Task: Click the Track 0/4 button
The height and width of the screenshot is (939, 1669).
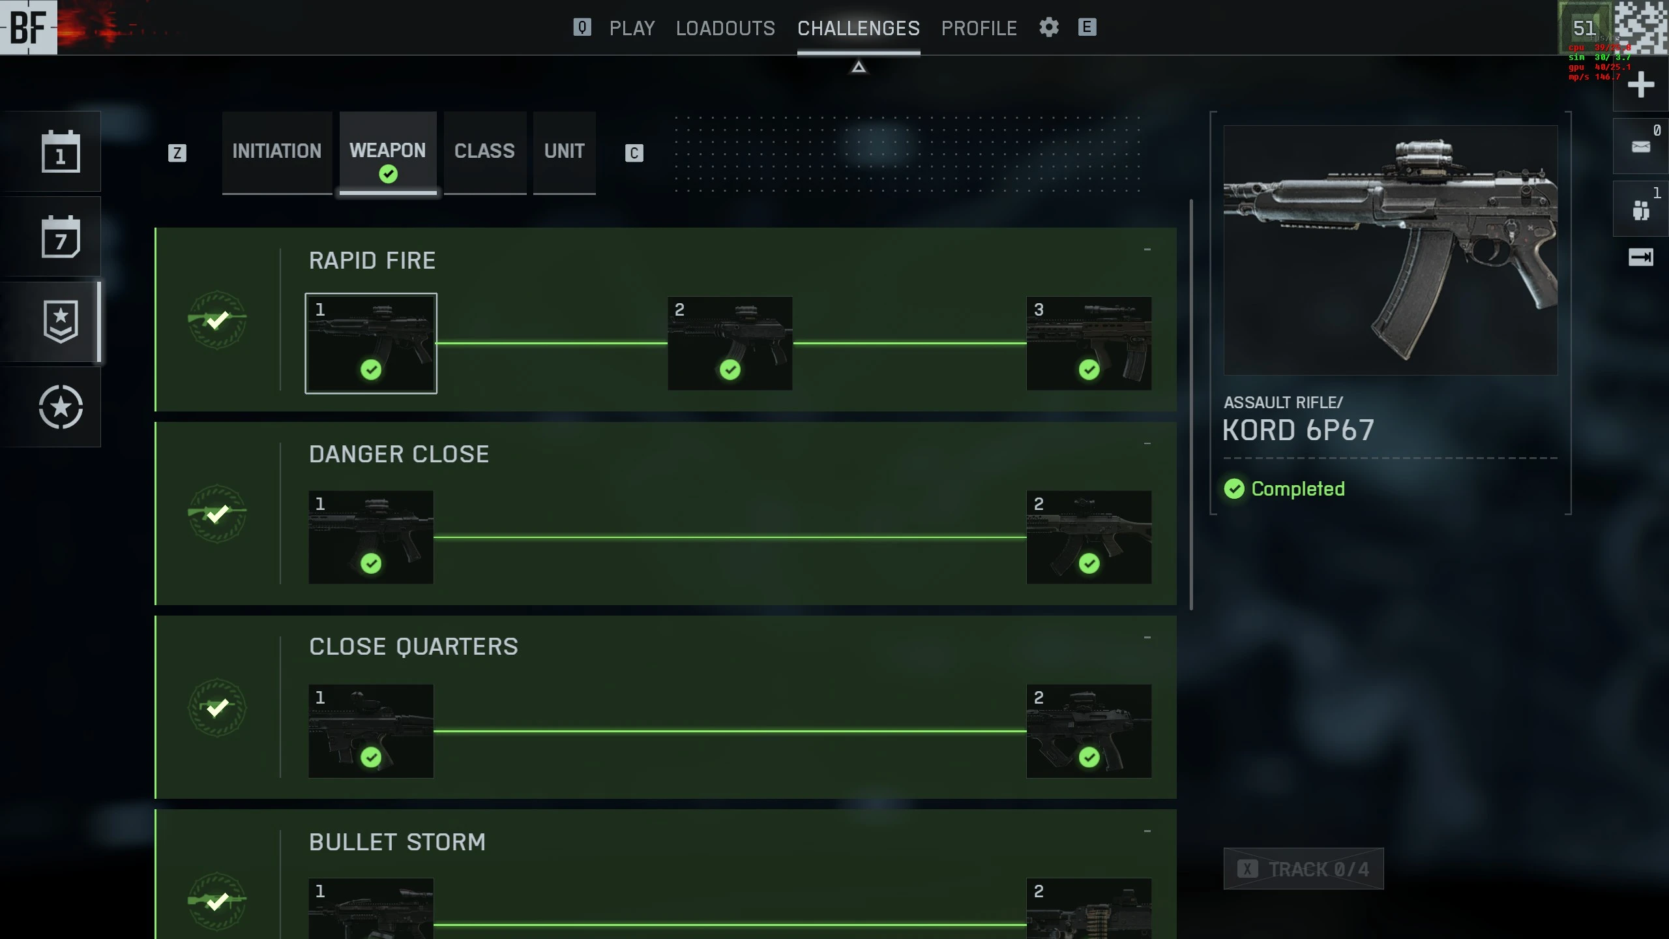Action: [x=1303, y=869]
